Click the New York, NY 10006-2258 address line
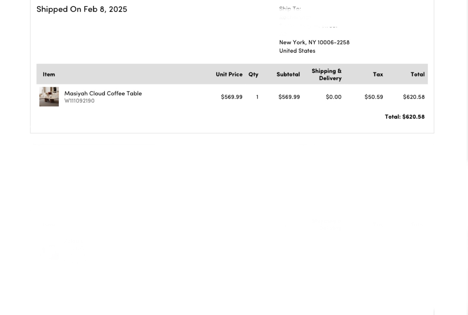This screenshot has height=315, width=468. point(314,42)
